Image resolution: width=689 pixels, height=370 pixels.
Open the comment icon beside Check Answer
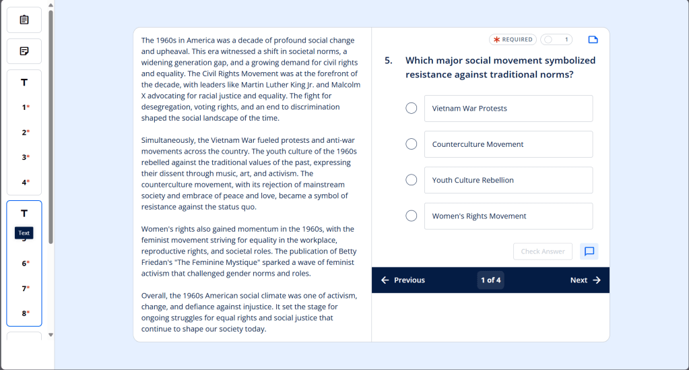coord(589,251)
